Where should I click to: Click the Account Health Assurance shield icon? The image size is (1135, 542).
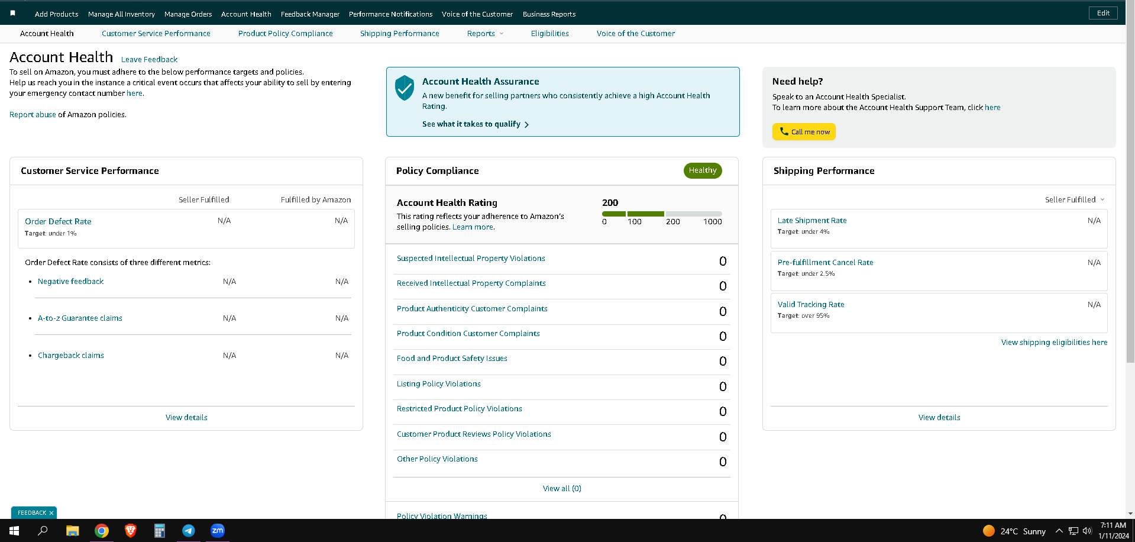tap(405, 88)
